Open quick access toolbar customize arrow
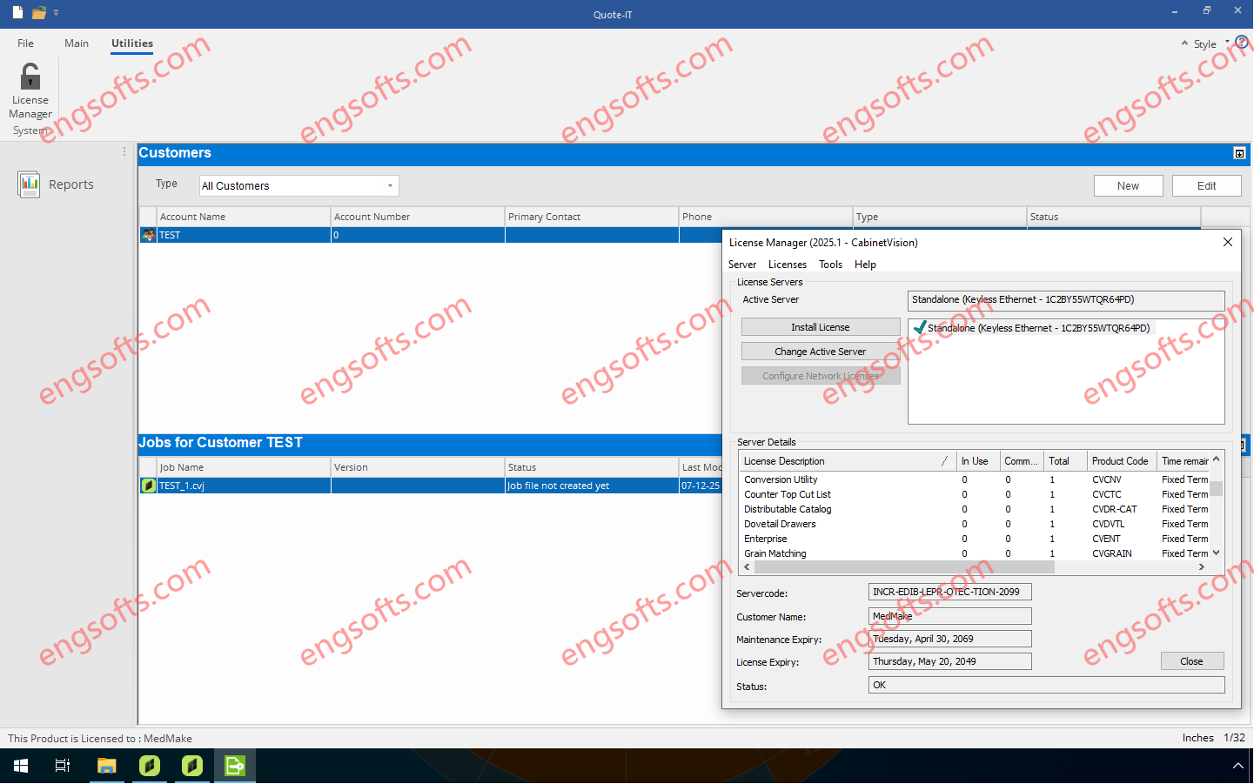The image size is (1254, 784). click(x=57, y=13)
